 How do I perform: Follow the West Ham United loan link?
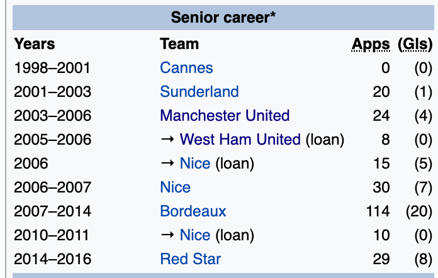click(240, 140)
